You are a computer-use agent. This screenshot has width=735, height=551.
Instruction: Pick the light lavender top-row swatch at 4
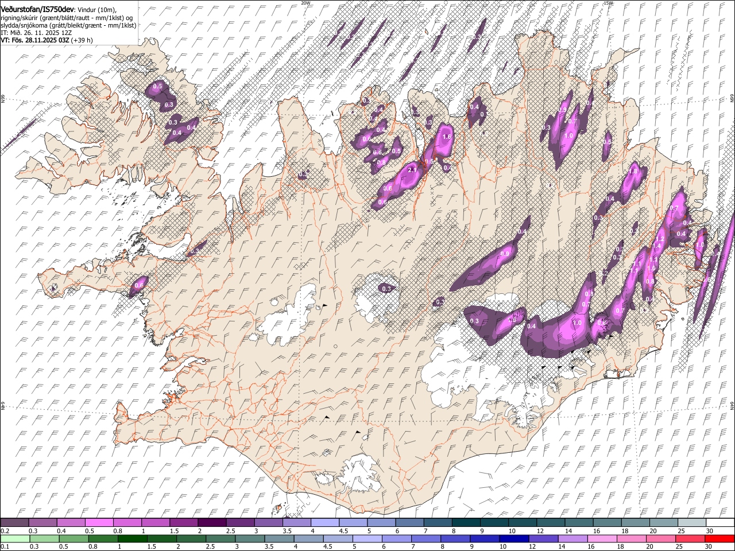(324, 523)
